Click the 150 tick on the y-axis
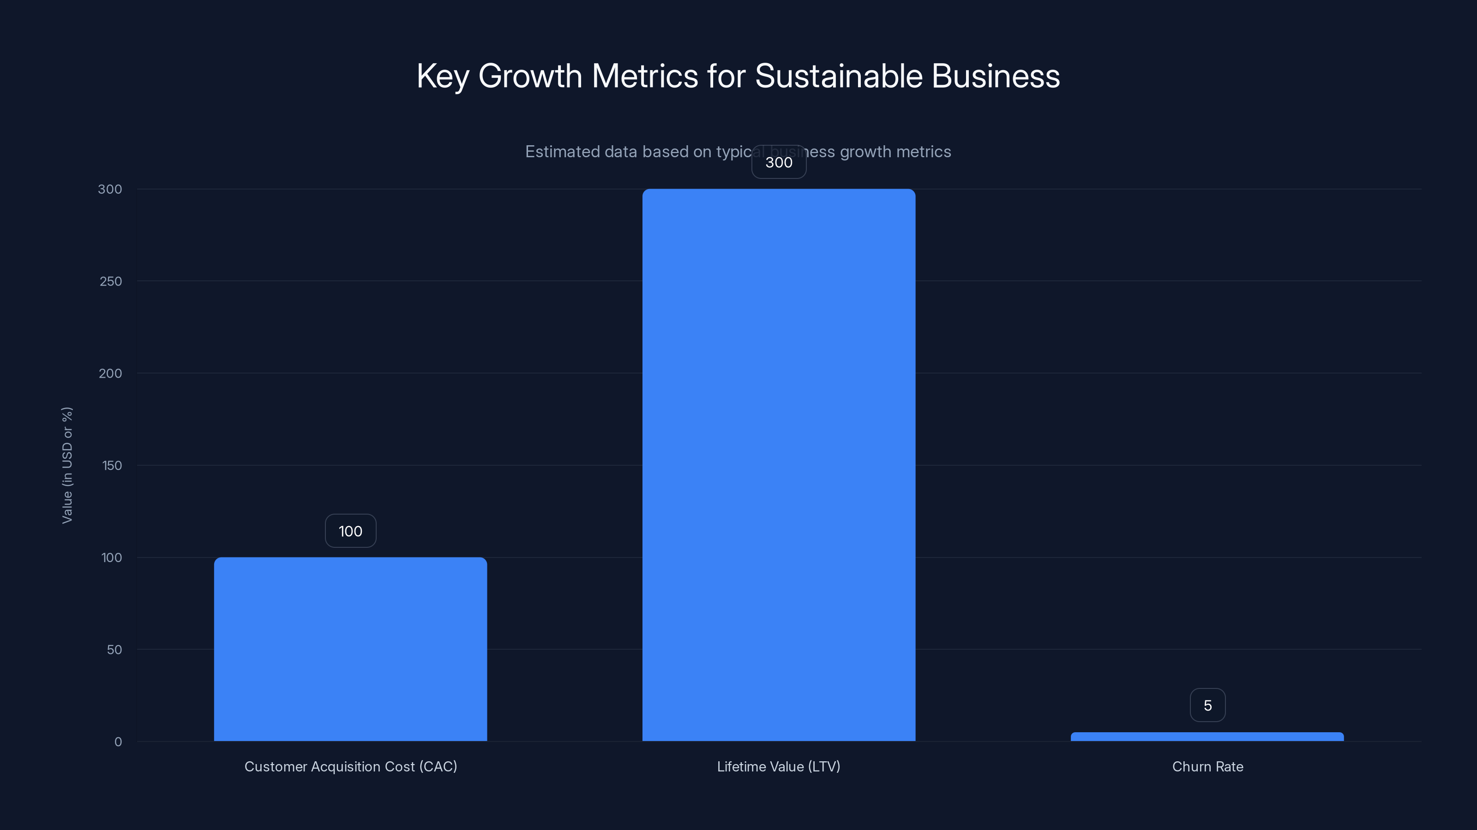The width and height of the screenshot is (1477, 830). [x=113, y=466]
